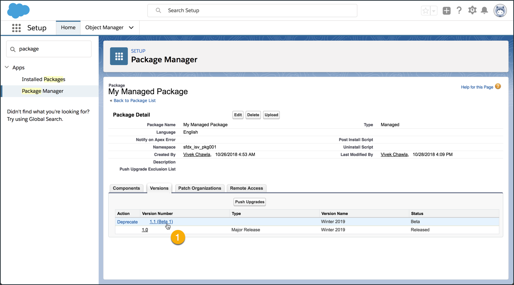Open the global actions plus icon

[x=446, y=11]
